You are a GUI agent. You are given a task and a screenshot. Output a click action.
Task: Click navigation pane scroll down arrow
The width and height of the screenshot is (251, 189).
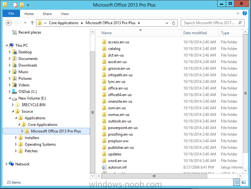click(92, 176)
